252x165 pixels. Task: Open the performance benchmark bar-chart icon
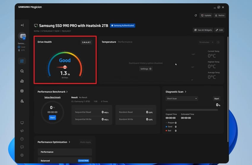[x=22, y=81]
